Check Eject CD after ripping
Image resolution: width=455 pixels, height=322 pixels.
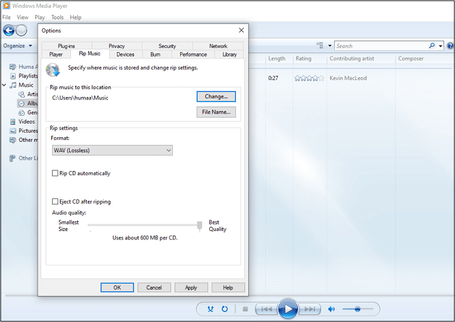pos(55,202)
